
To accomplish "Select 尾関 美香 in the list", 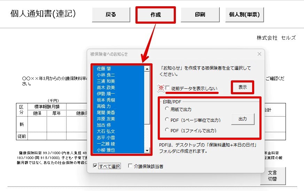I will [x=119, y=112].
